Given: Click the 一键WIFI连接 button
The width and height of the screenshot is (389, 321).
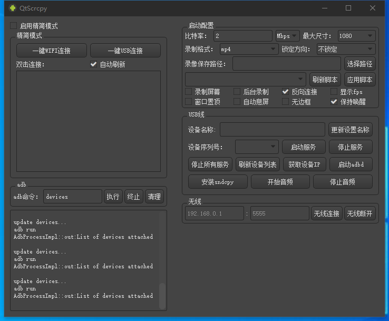Looking at the screenshot, I should pos(52,51).
